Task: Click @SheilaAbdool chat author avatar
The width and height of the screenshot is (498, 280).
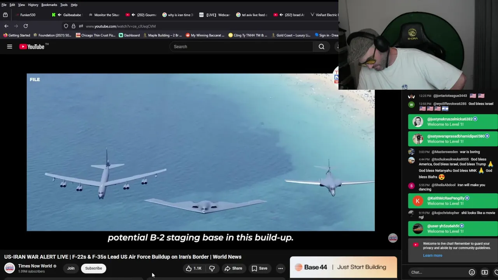Action: pyautogui.click(x=411, y=186)
